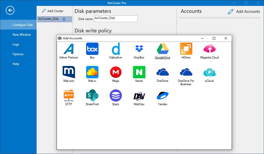Choose the Stack provider icon
264x154 pixels.
[x=116, y=95]
